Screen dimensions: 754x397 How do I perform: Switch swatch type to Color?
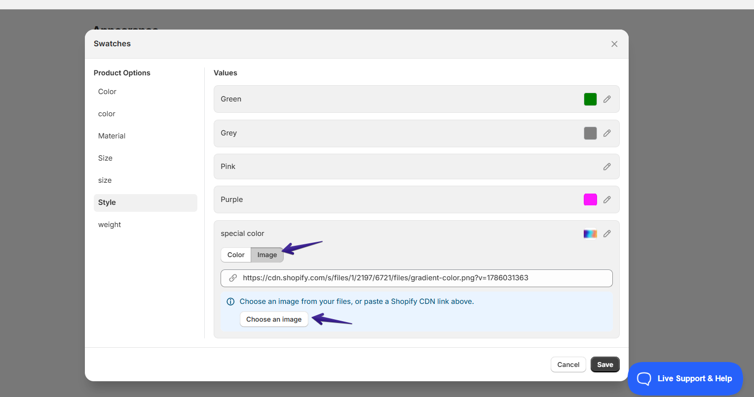[x=236, y=255]
